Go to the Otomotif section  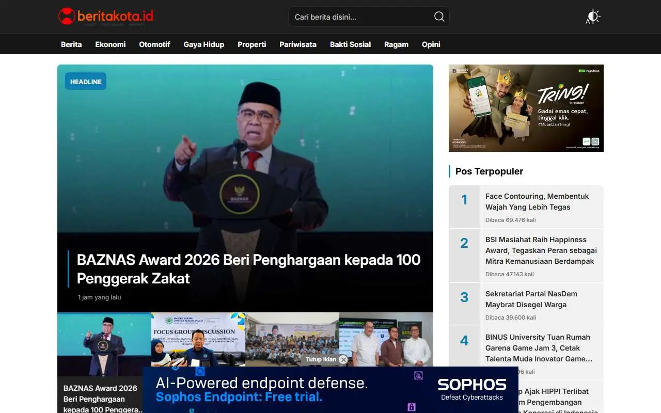point(154,44)
